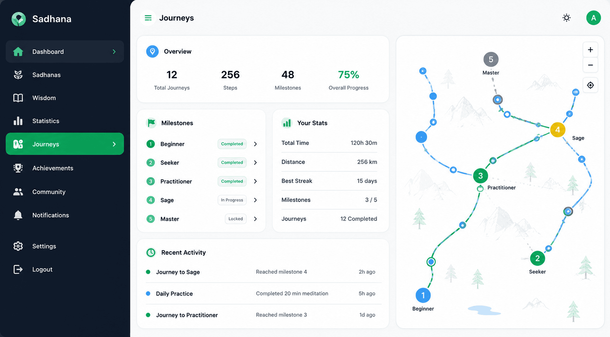Viewport: 610px width, 337px height.
Task: Click the Sadhanas lotus icon
Action: (18, 75)
